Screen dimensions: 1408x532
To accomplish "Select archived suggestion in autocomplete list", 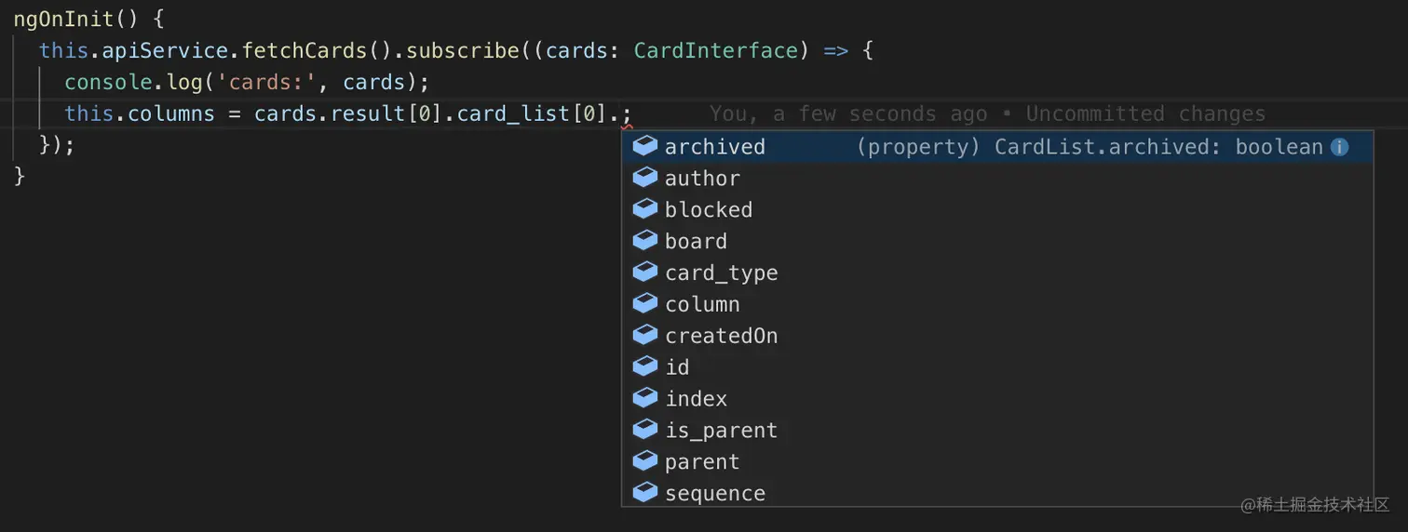I will [714, 147].
